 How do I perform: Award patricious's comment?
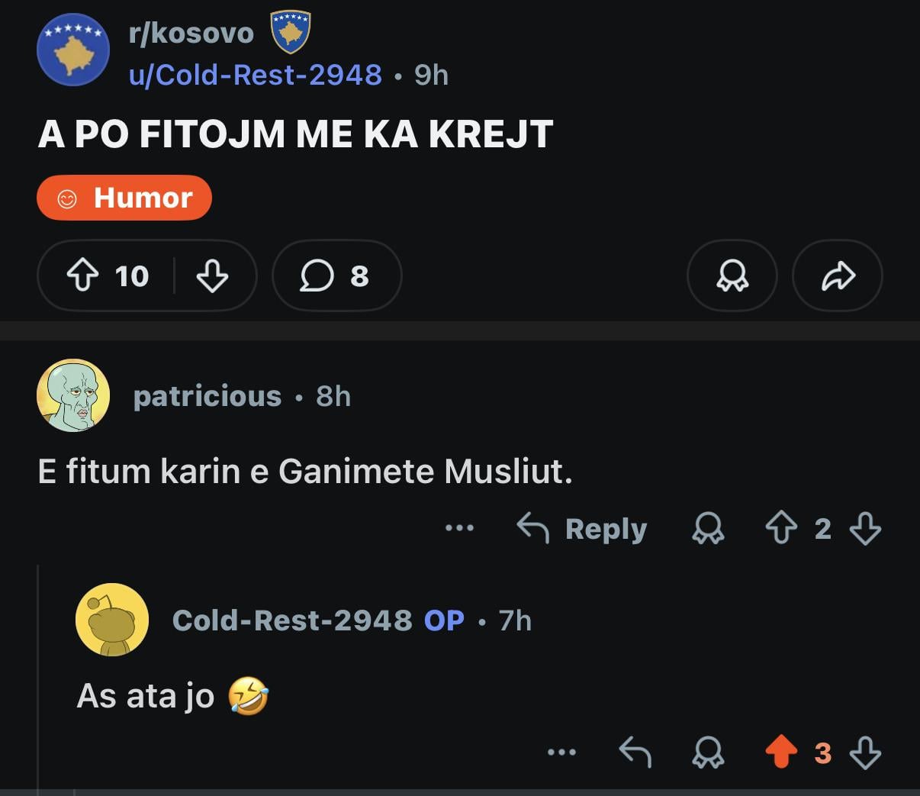click(x=708, y=528)
